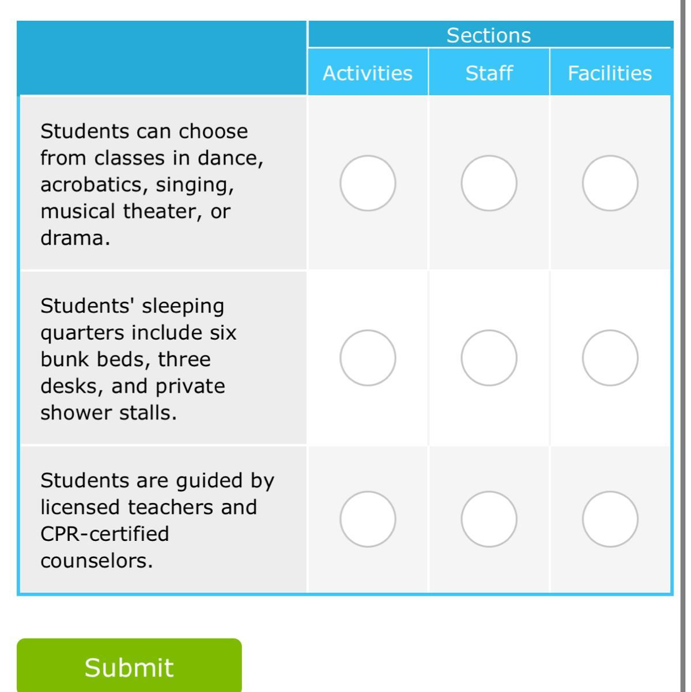Screen dimensions: 691x692
Task: Select Staff for the dance classes statement
Action: (x=489, y=183)
